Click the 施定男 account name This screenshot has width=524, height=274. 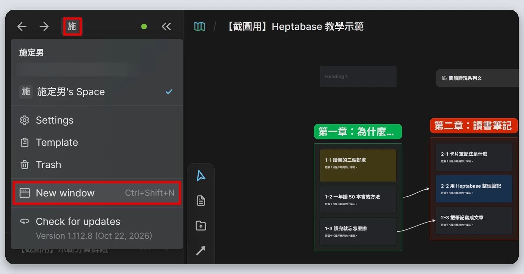[31, 53]
